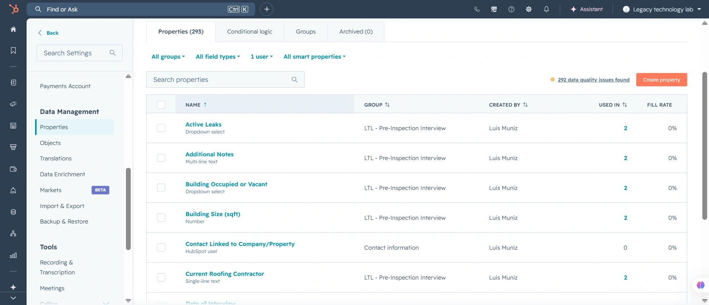Open Import & Export in the settings sidebar
The height and width of the screenshot is (305, 709).
point(62,206)
